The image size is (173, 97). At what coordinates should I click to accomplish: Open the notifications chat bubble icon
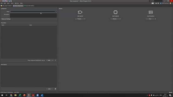coord(153,3)
